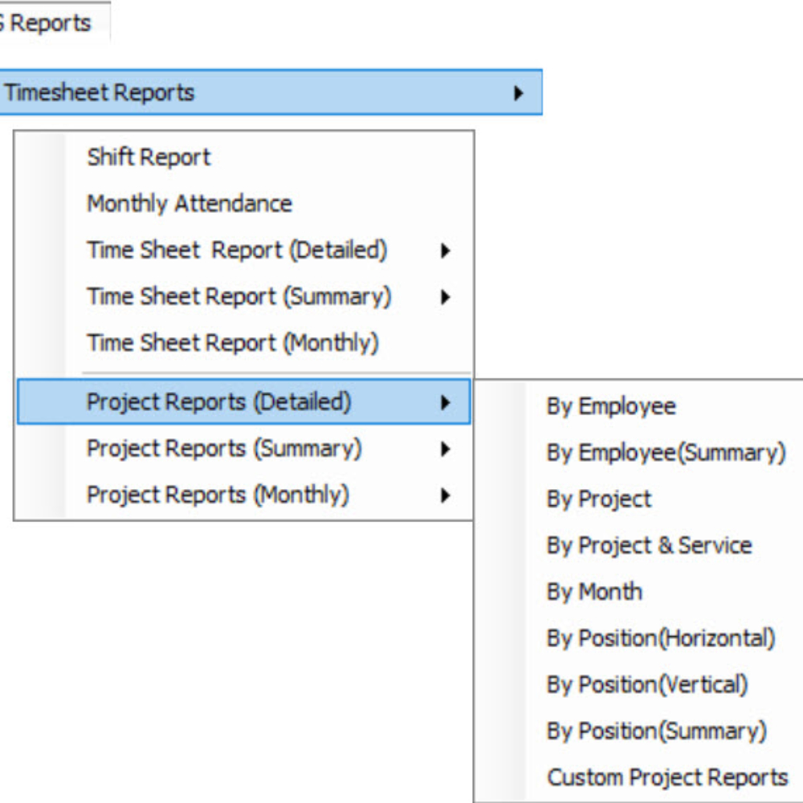Select the Timesheet Reports menu entry

click(x=100, y=92)
